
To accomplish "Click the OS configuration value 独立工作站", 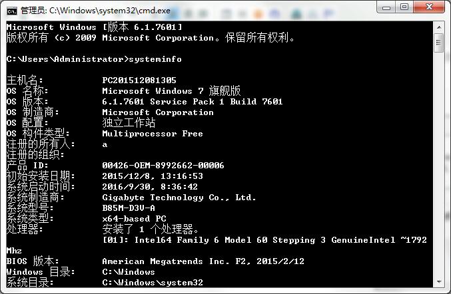I will pyautogui.click(x=129, y=122).
